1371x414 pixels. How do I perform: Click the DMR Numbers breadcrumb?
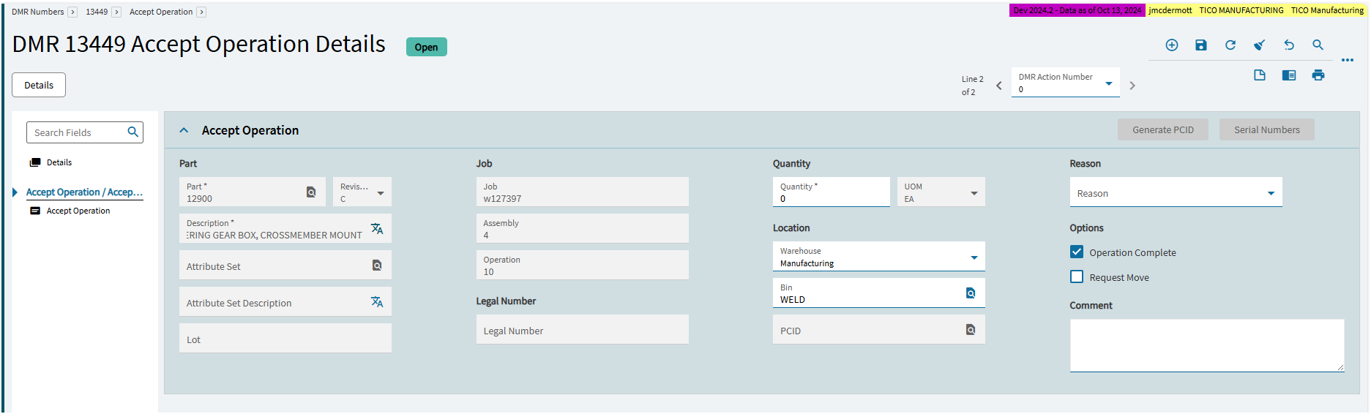point(38,12)
